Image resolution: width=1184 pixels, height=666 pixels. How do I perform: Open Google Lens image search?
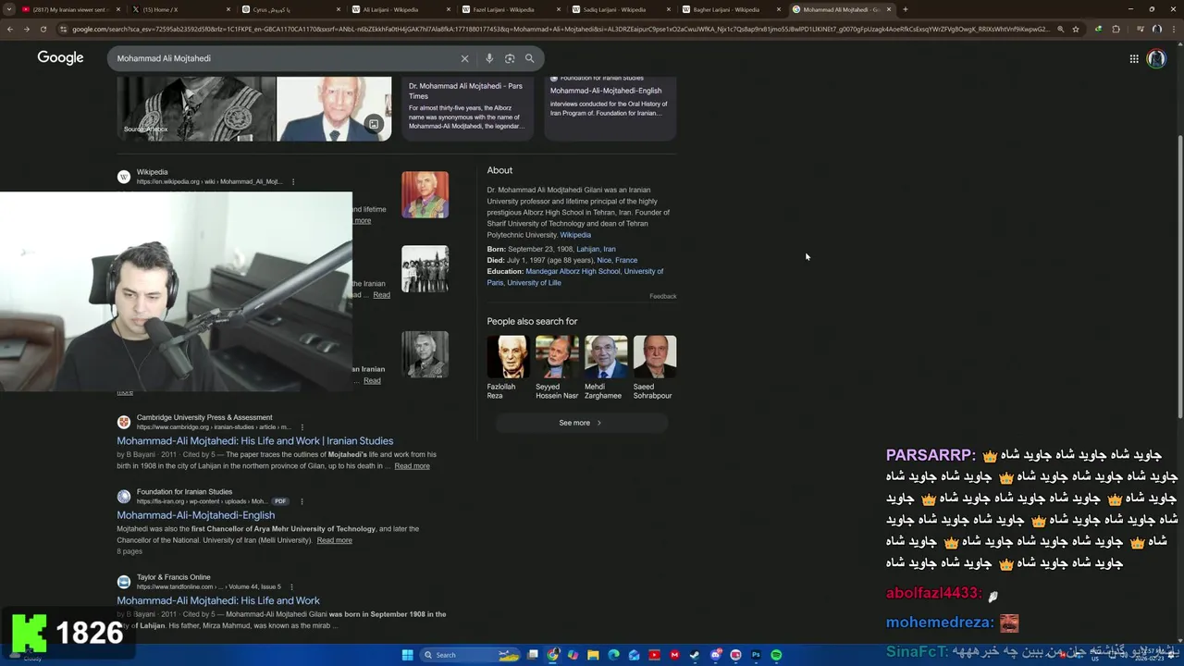tap(510, 58)
